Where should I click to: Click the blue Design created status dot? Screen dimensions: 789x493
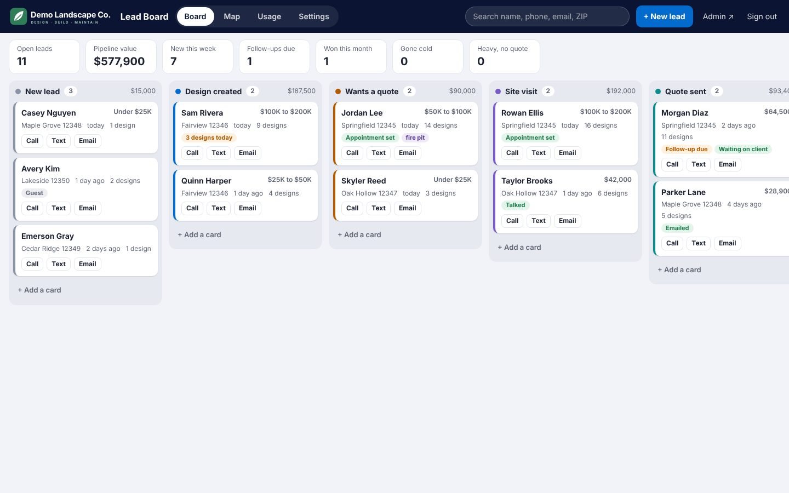tap(178, 91)
